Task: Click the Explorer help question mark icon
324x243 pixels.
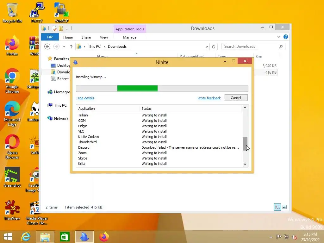Action: click(286, 37)
